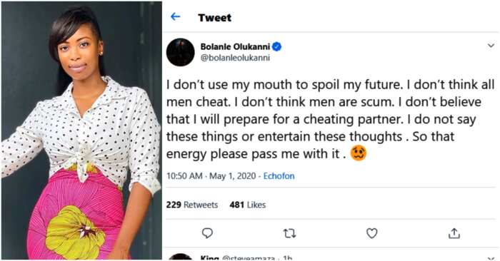Expand chevron on King's reply below

click(x=491, y=258)
